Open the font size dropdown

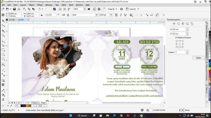click(111, 15)
